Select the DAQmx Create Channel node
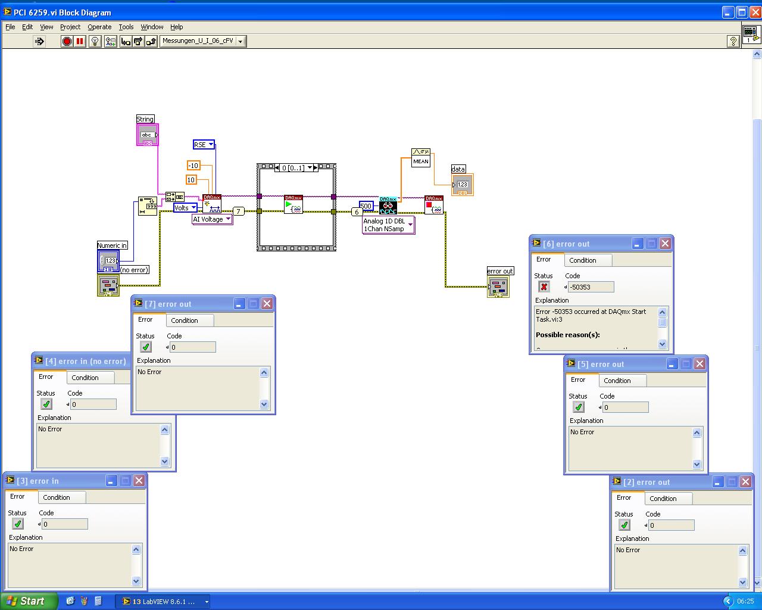This screenshot has height=610, width=762. pos(212,204)
